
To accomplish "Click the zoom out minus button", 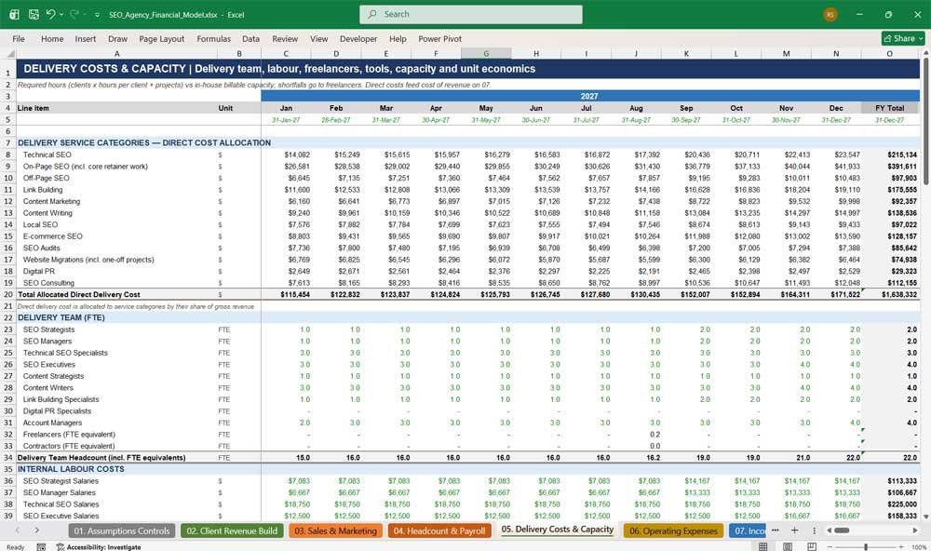I will click(830, 546).
